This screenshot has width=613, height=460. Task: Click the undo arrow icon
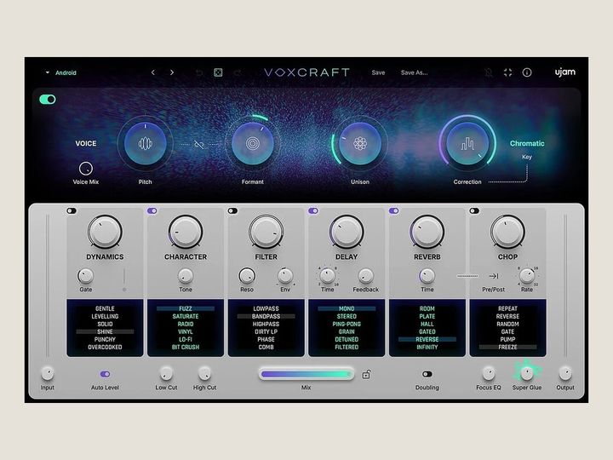pos(199,72)
